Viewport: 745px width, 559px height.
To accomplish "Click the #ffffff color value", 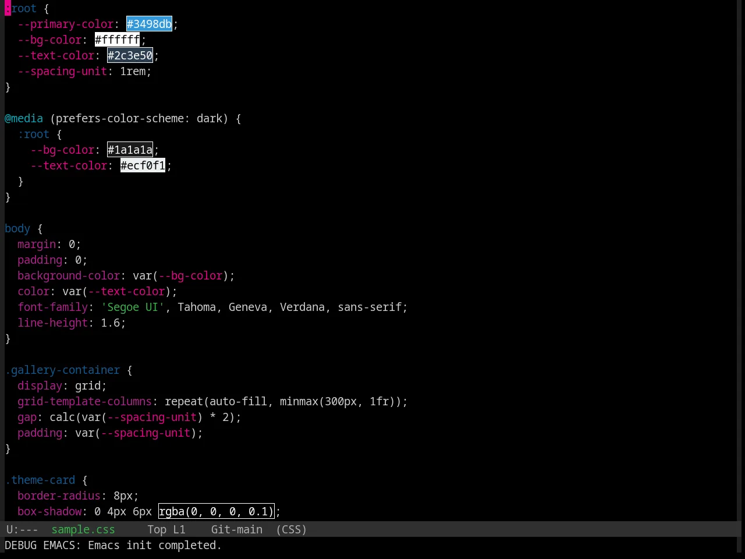I will 117,40.
